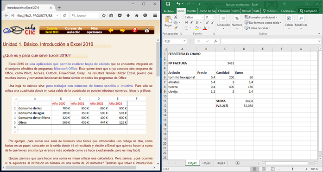This screenshot has width=323, height=172.
Task: Click the aulaClic yellow left arrow
Action: pyautogui.click(x=111, y=30)
